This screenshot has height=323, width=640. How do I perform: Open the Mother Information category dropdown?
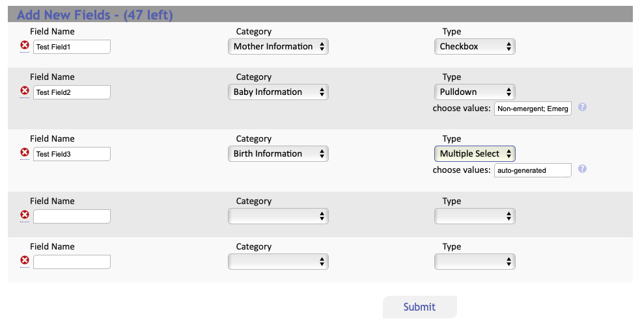click(279, 46)
